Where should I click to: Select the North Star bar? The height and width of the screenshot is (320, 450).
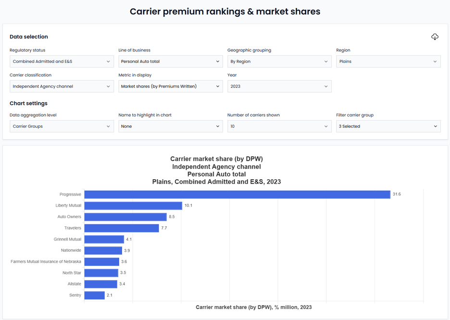point(101,273)
